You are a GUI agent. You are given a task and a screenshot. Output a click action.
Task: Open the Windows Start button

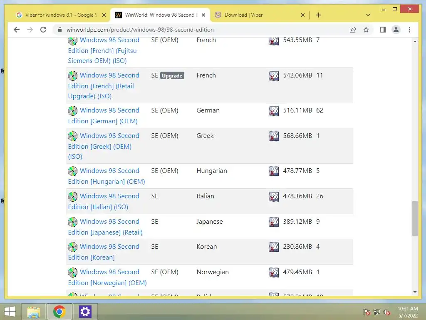(x=10, y=312)
